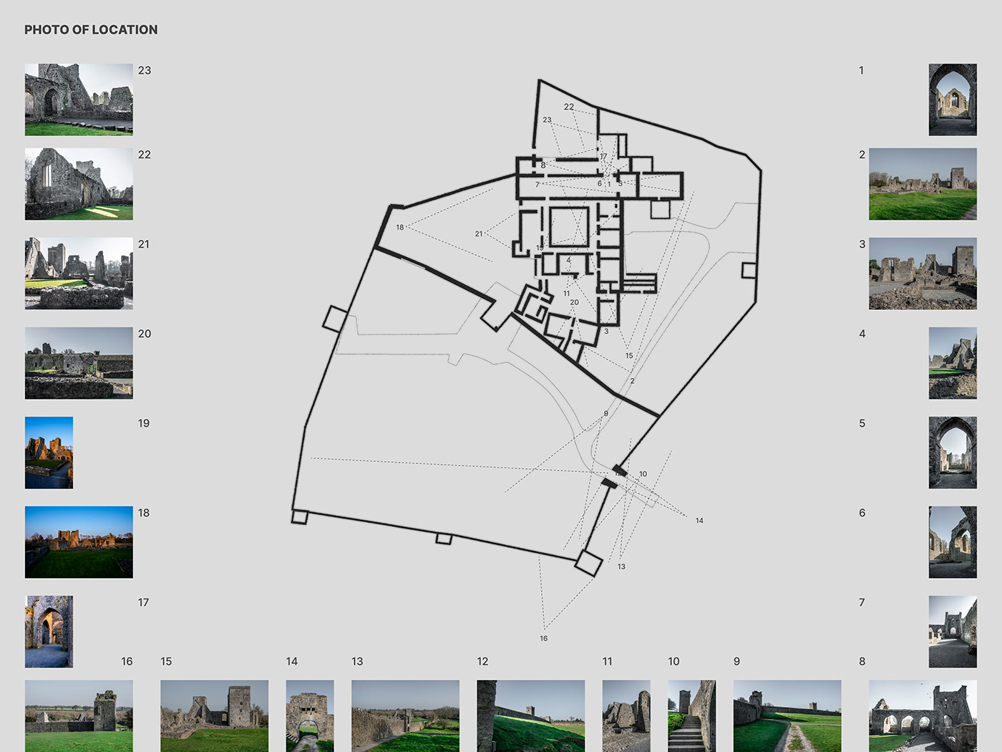Image resolution: width=1002 pixels, height=752 pixels.
Task: Select marker 14 on the map
Action: [699, 521]
